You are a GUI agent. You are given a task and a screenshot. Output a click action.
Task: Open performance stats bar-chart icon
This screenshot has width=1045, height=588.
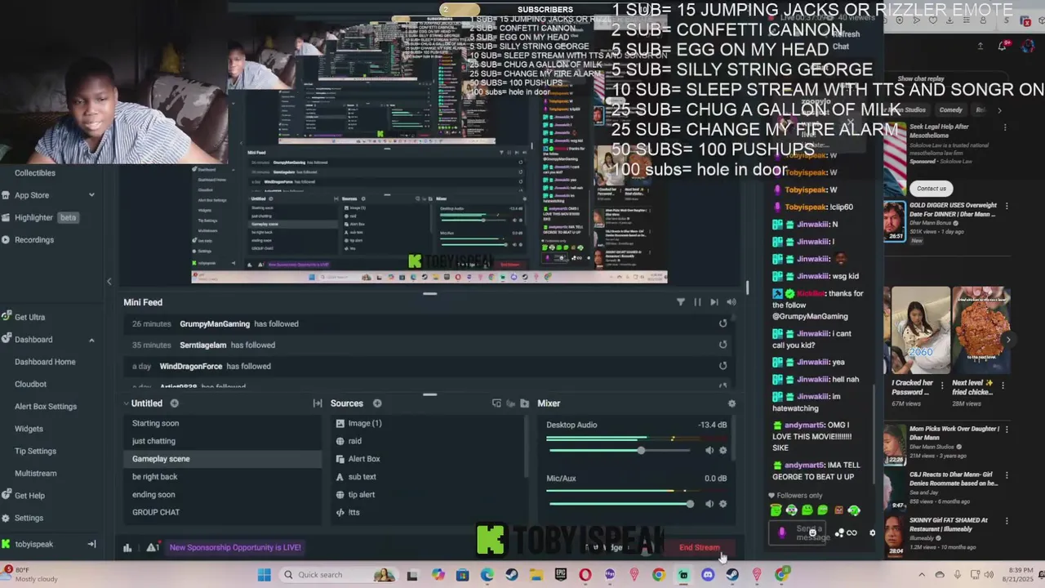(127, 548)
